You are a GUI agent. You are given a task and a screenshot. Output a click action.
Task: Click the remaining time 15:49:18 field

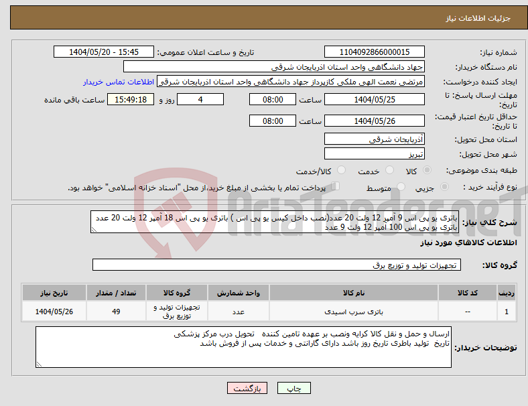pos(131,99)
